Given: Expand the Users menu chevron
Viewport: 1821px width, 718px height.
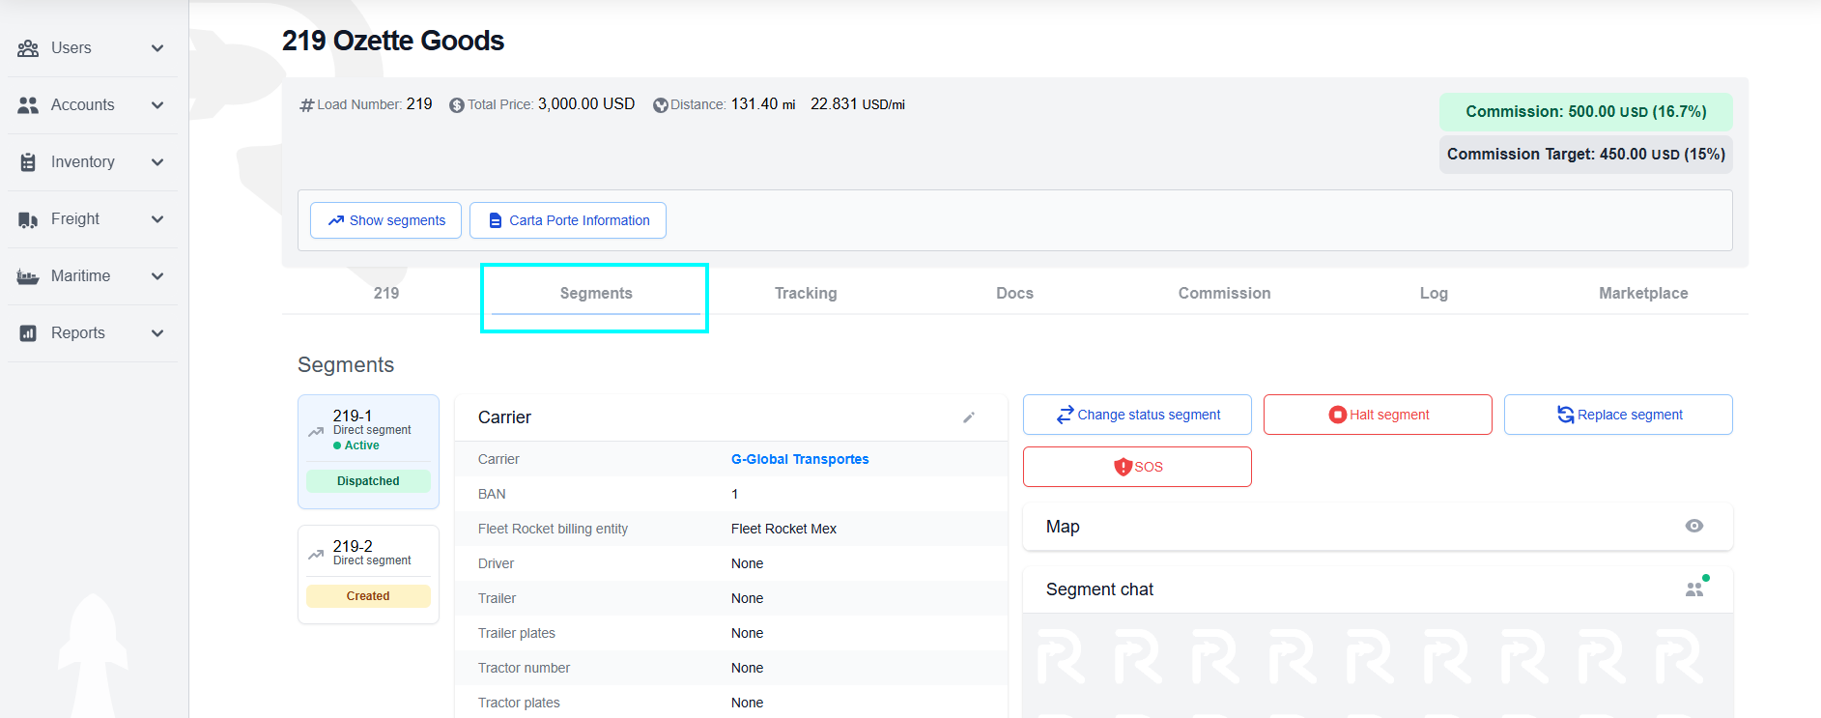Looking at the screenshot, I should tap(157, 48).
